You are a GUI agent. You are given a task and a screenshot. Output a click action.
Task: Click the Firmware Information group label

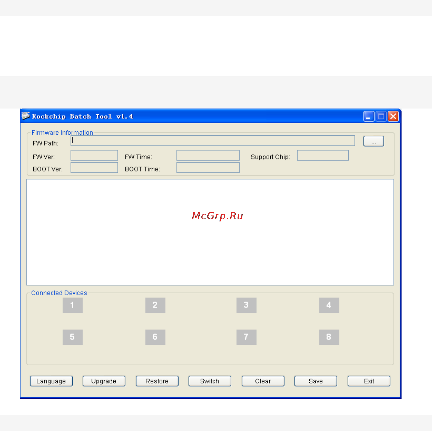[x=62, y=133]
